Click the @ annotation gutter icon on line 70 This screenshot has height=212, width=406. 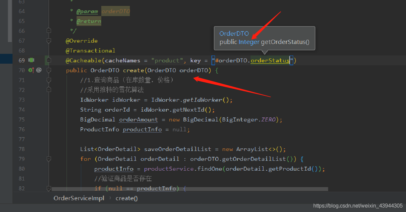(x=39, y=70)
